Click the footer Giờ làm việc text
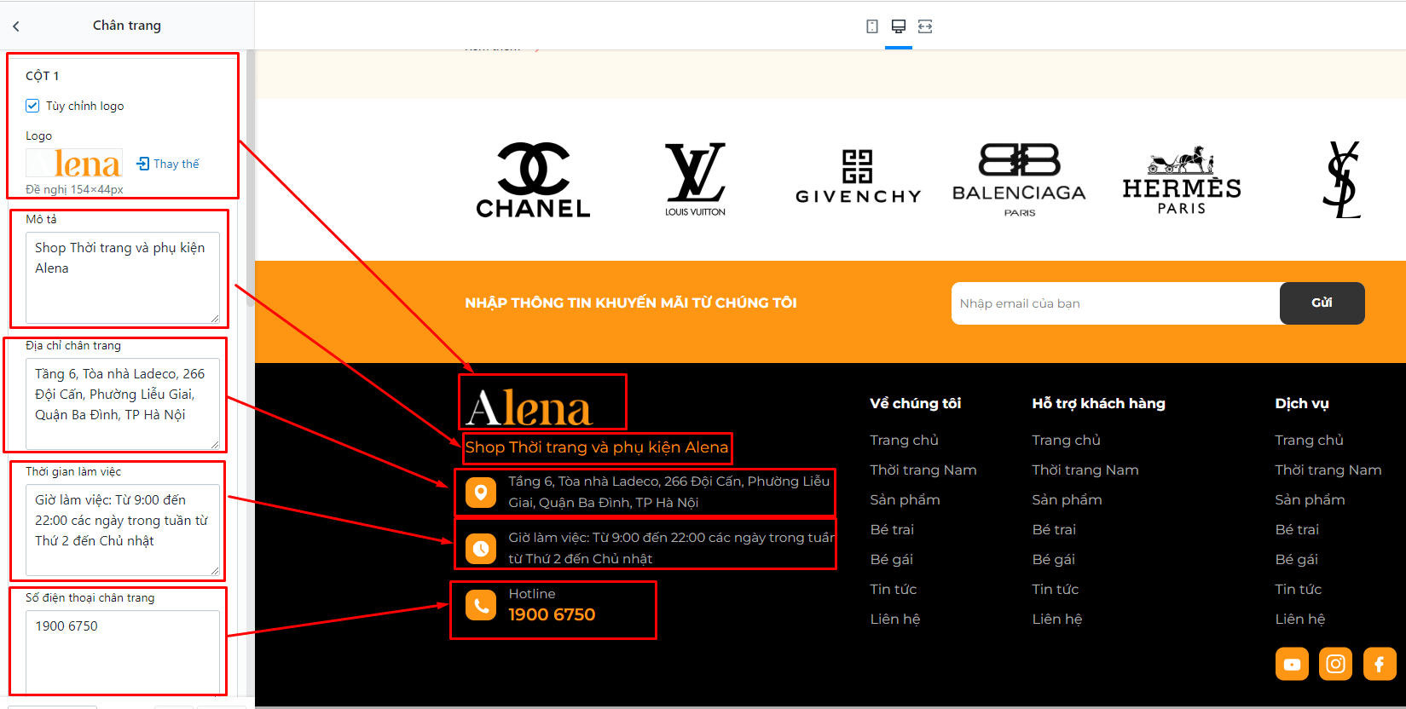This screenshot has width=1406, height=709. pos(671,548)
